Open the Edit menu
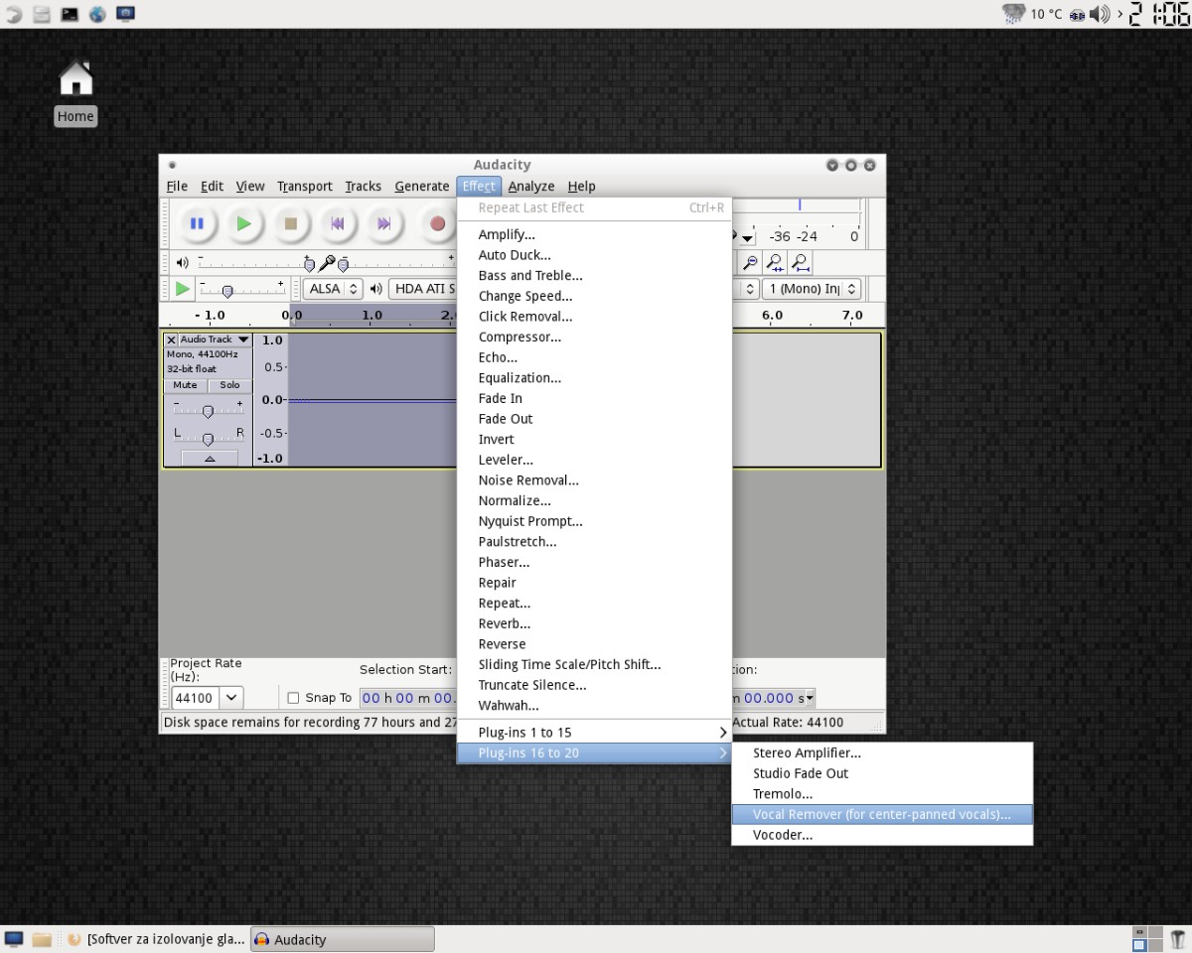Viewport: 1192px width, 953px height. coord(212,186)
